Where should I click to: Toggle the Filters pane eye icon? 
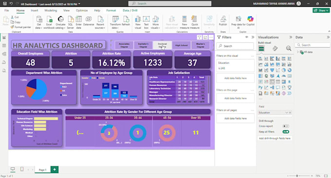click(x=247, y=37)
